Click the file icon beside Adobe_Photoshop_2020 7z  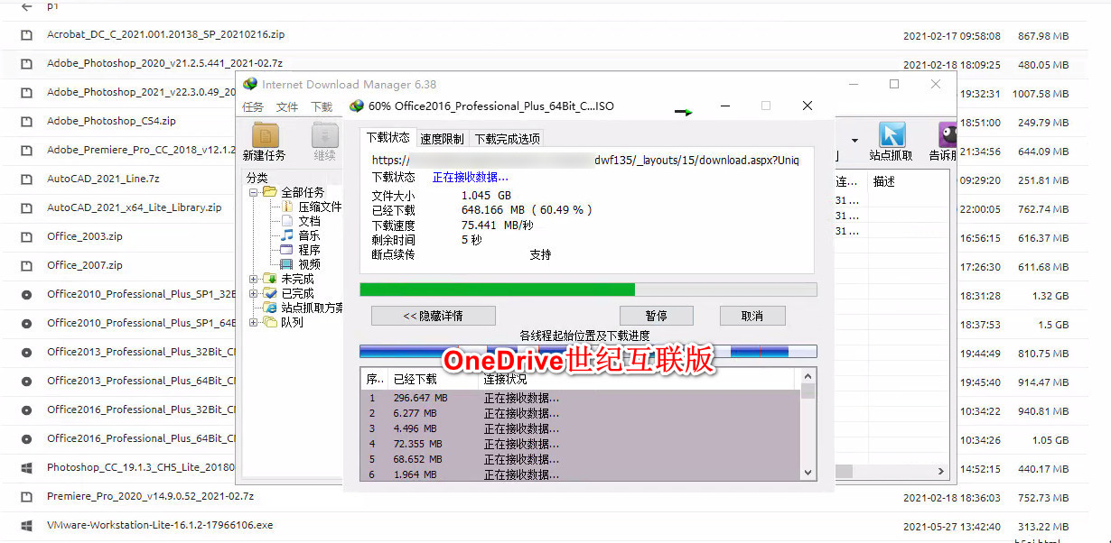tap(27, 64)
